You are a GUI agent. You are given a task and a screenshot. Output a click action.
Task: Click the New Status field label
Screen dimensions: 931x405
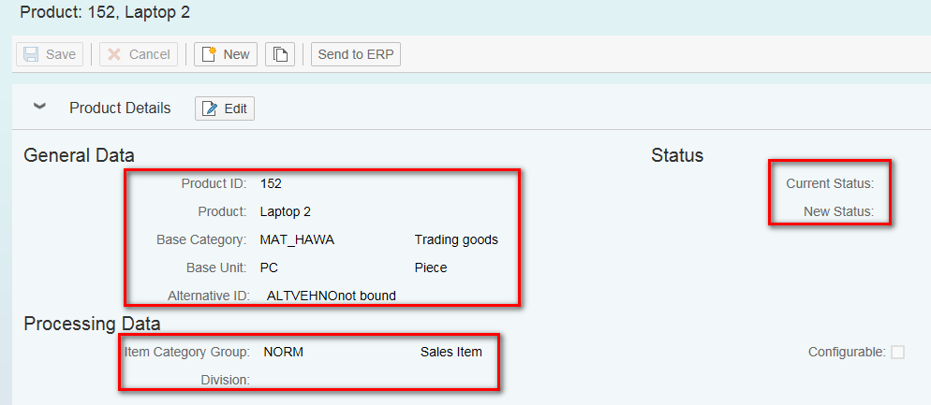[839, 211]
